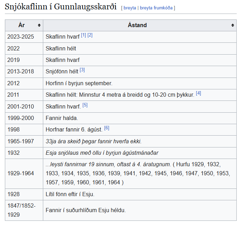The image size is (243, 225).
Task: Open reference [4] in the 2011 row
Action: (x=198, y=93)
